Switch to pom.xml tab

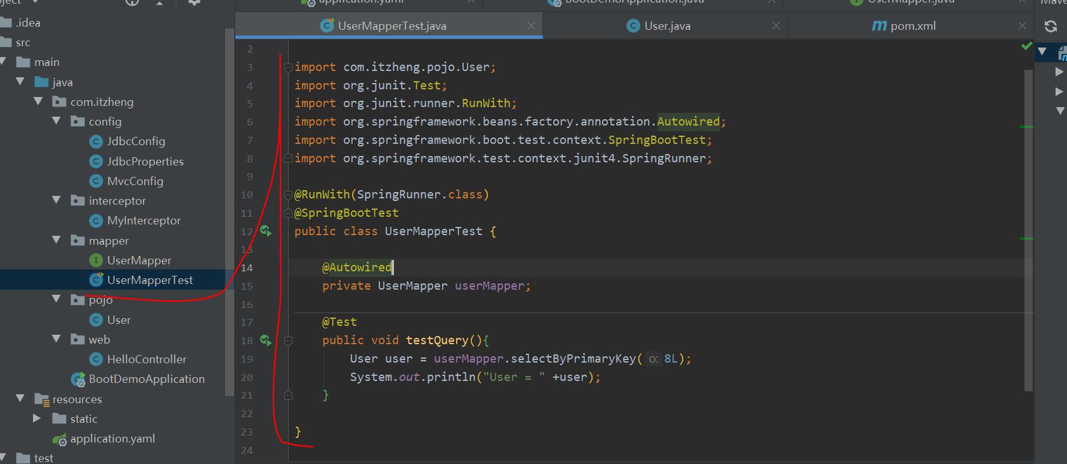(x=910, y=26)
